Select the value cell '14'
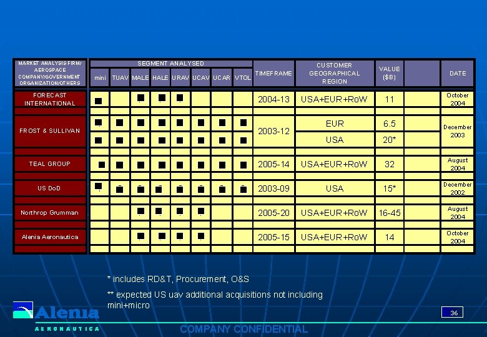487x337 pixels. (x=390, y=237)
